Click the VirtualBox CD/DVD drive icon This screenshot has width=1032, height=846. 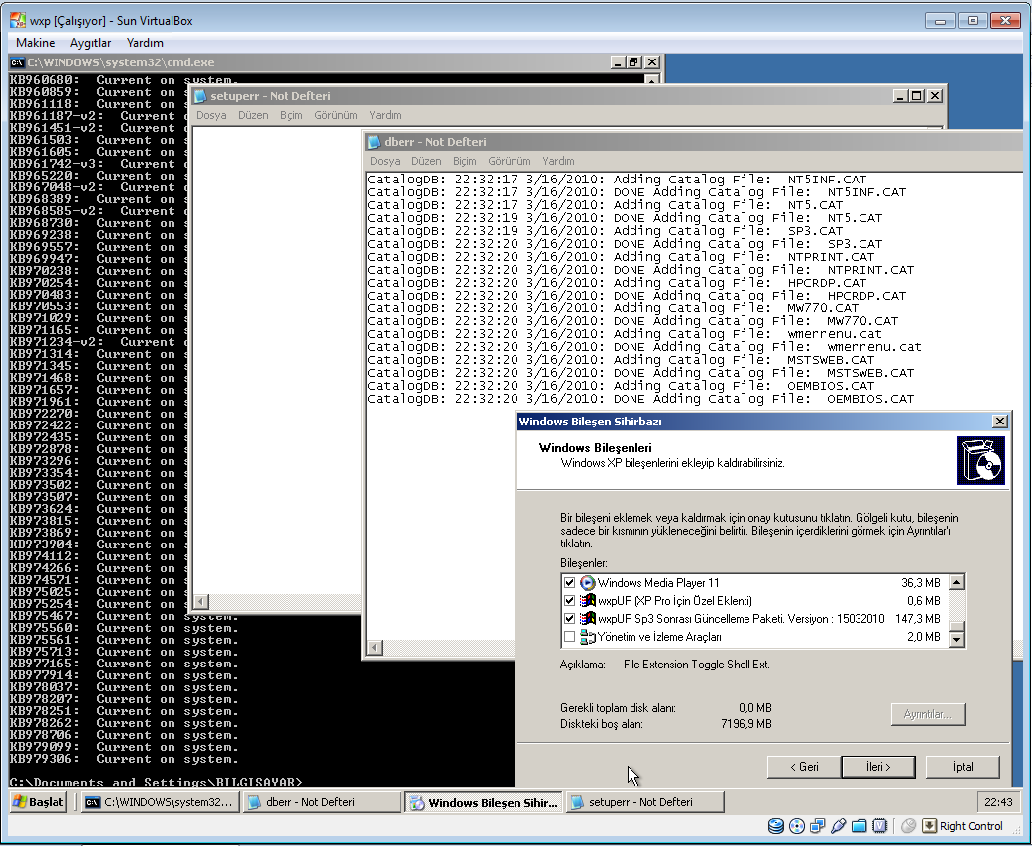coord(796,825)
